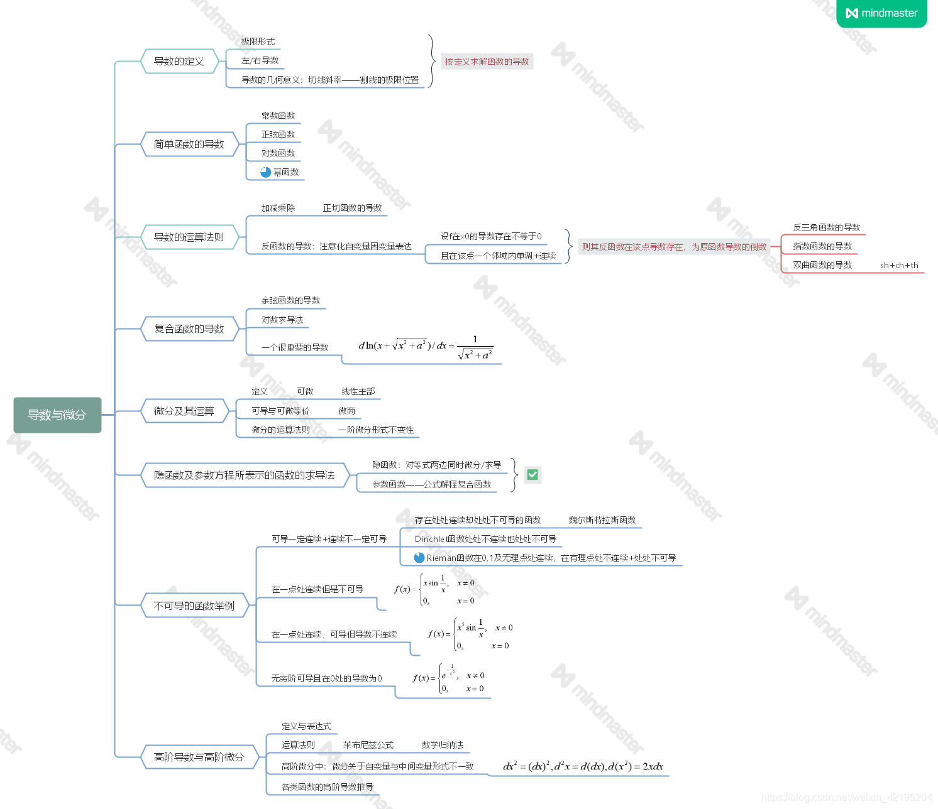Select the 复合函数的导数 node
938x809 pixels.
coord(189,329)
